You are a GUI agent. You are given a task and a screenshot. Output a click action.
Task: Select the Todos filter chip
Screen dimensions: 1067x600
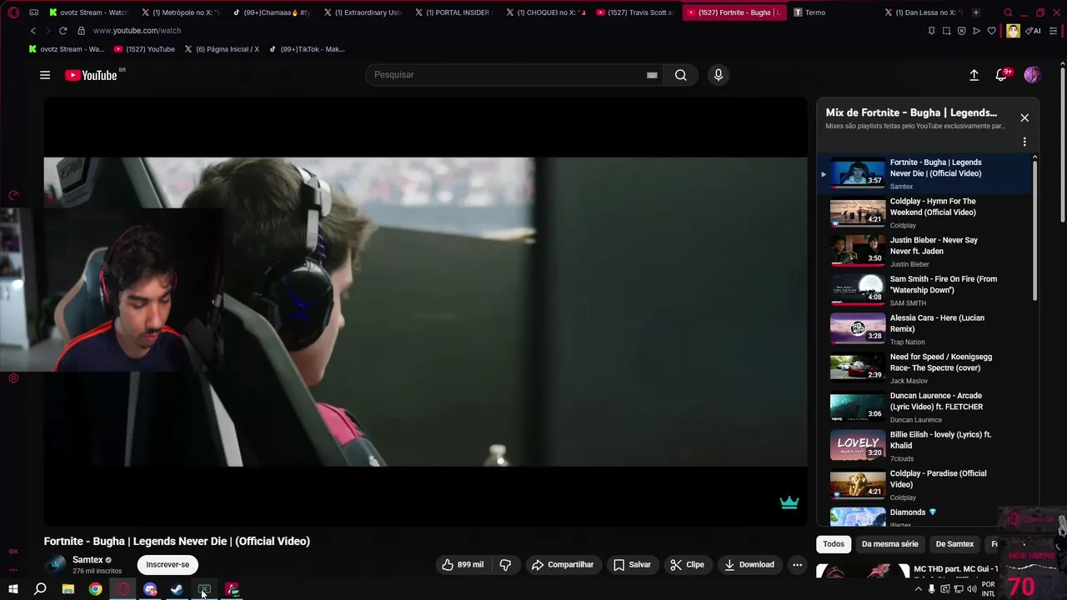834,544
